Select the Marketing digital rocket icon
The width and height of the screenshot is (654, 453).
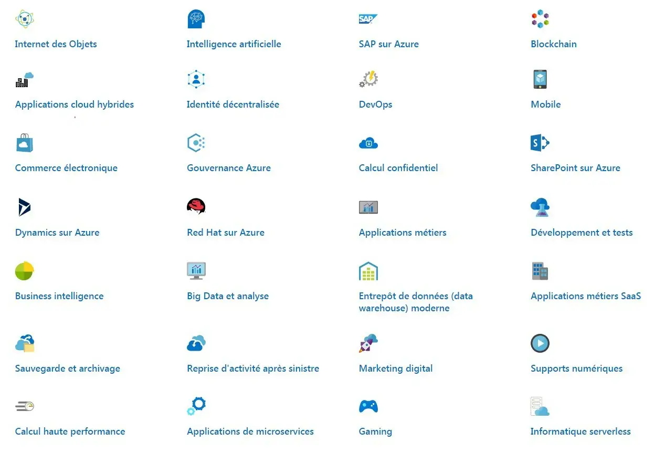tap(368, 343)
